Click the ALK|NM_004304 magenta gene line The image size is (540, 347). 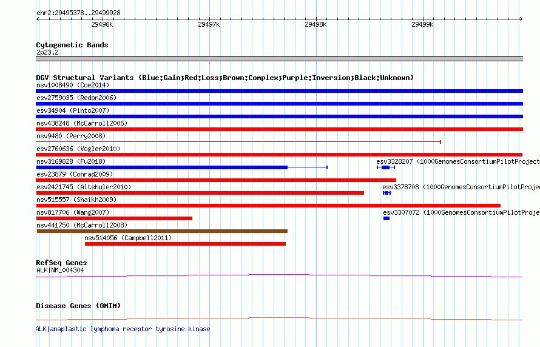pyautogui.click(x=279, y=275)
